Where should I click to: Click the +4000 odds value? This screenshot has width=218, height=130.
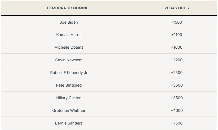point(177,111)
